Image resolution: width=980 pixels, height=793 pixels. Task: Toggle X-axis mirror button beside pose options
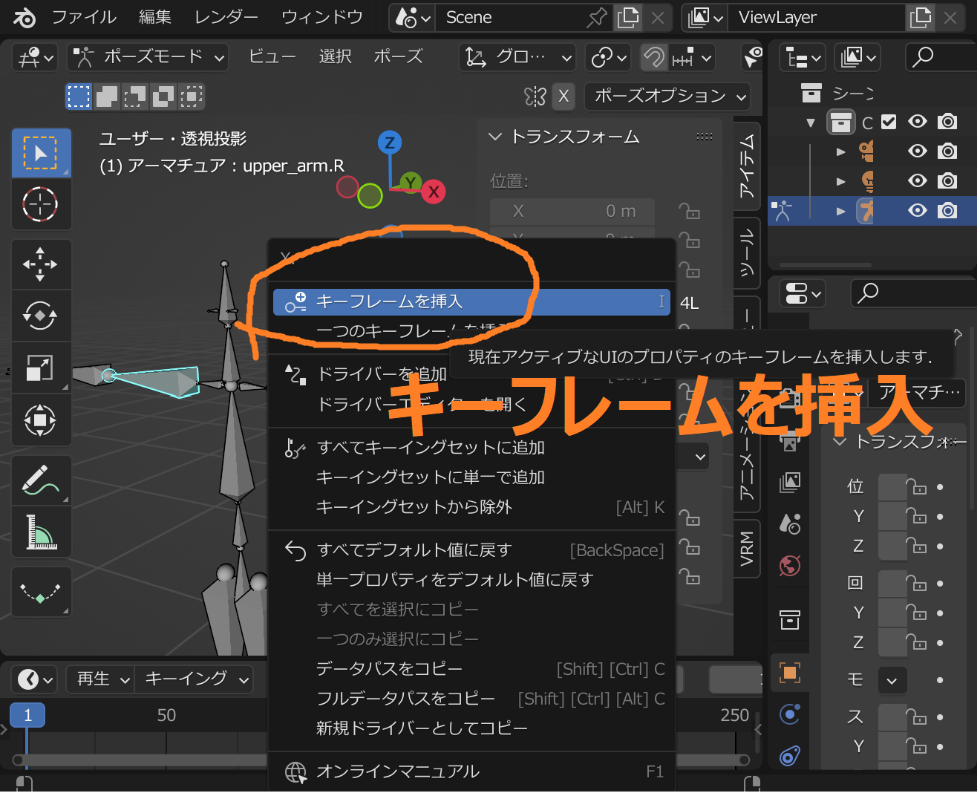point(563,96)
